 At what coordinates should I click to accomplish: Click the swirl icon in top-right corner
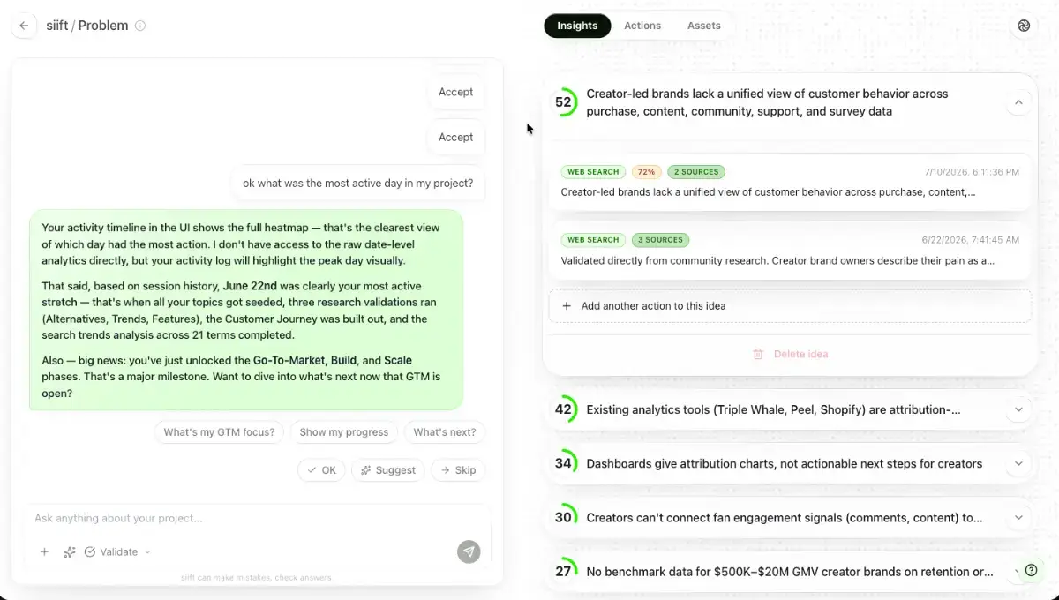(x=1024, y=26)
